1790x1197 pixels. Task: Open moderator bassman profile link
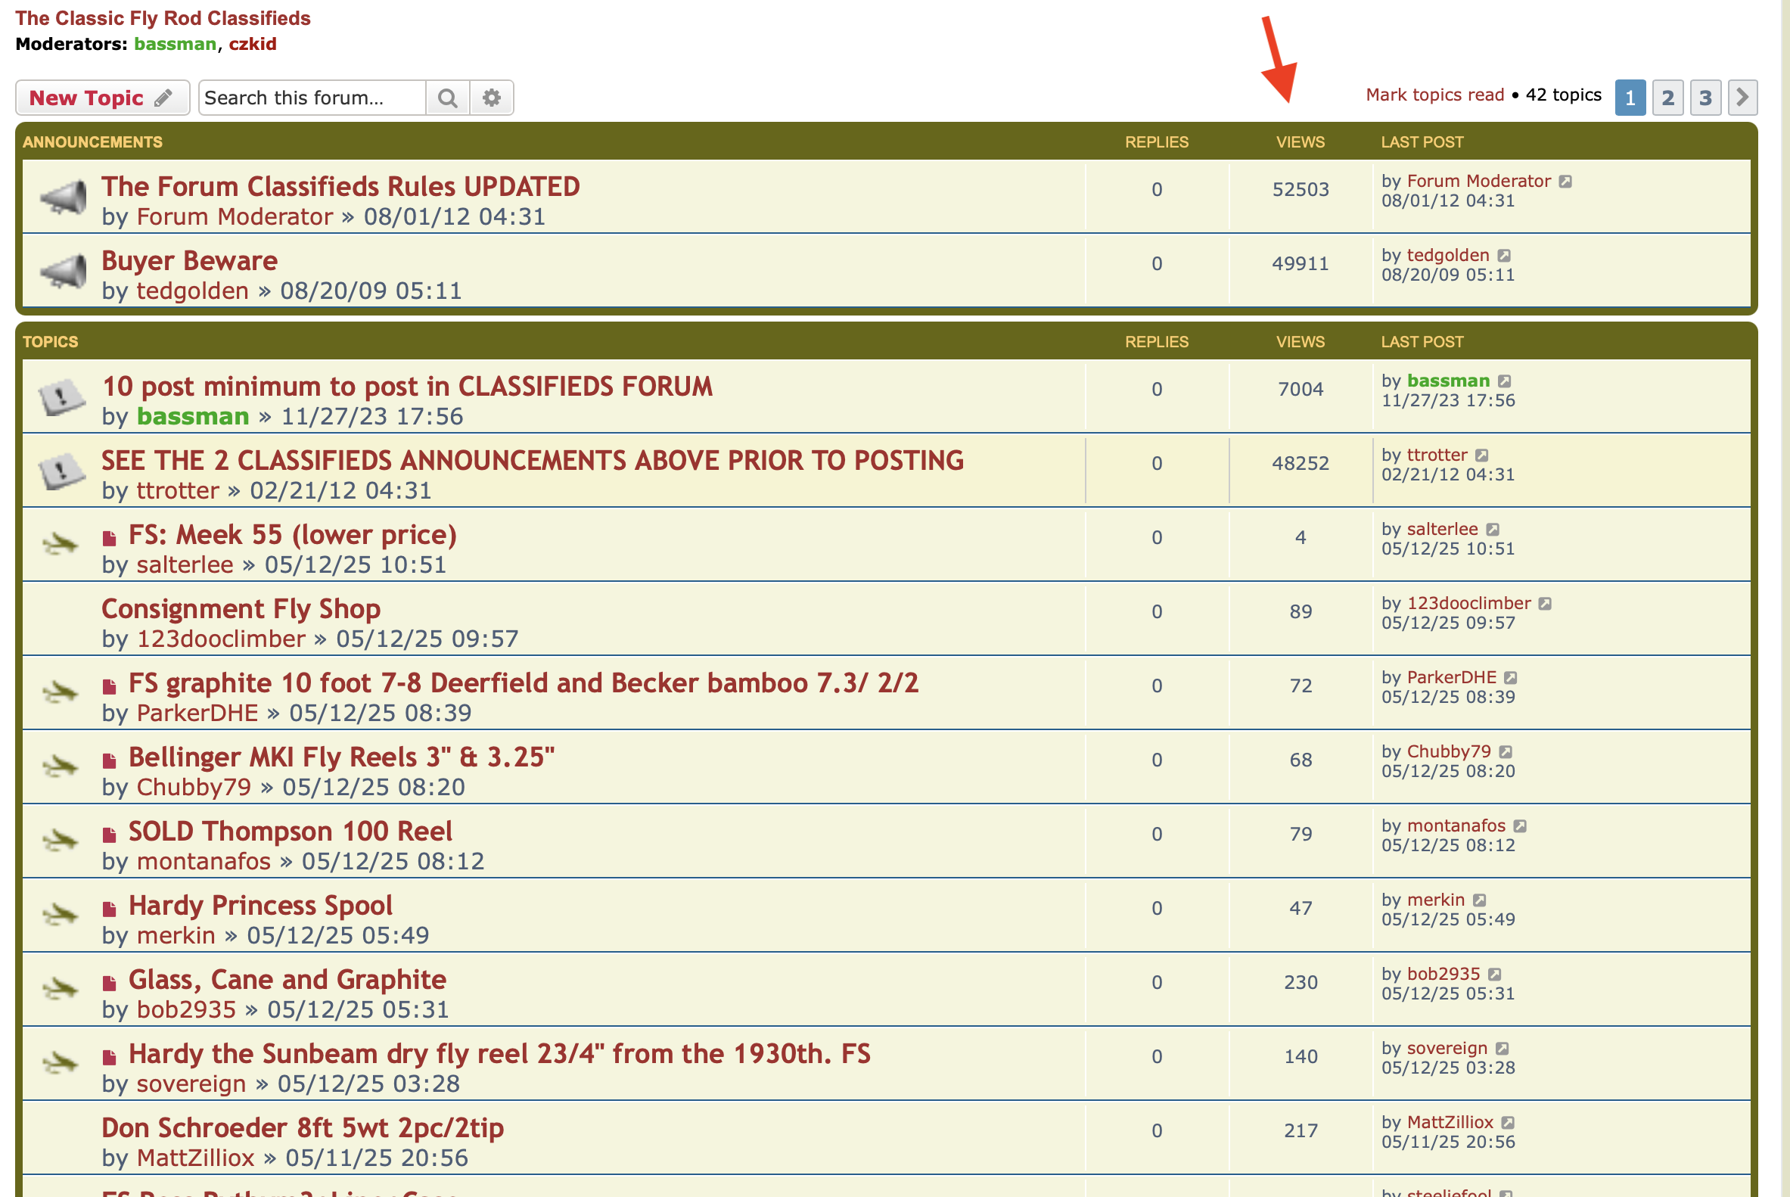[175, 45]
